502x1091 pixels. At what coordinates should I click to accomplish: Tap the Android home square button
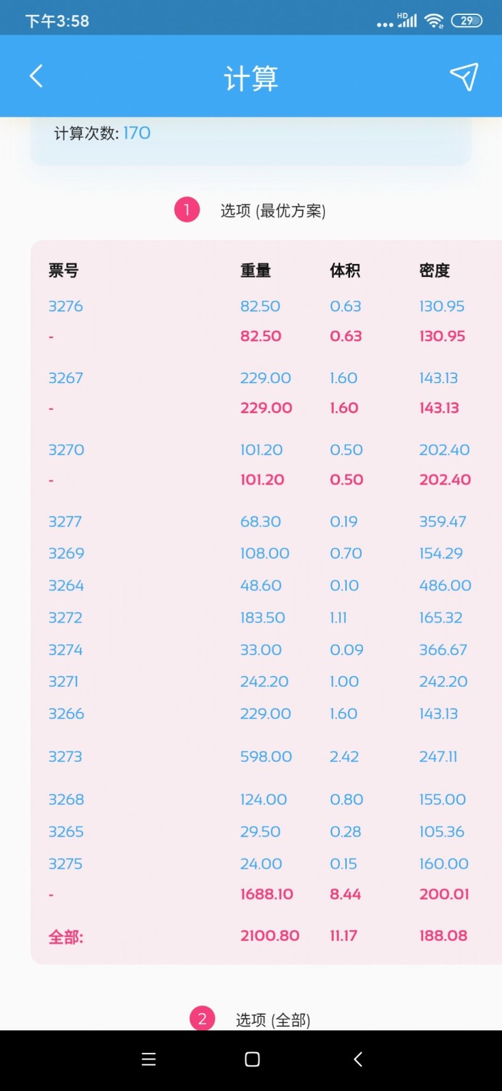(x=252, y=1059)
